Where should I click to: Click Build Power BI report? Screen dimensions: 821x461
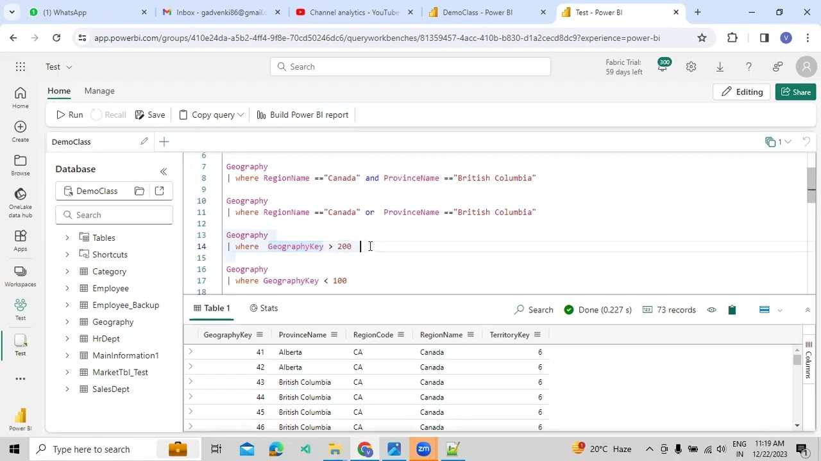tap(302, 115)
